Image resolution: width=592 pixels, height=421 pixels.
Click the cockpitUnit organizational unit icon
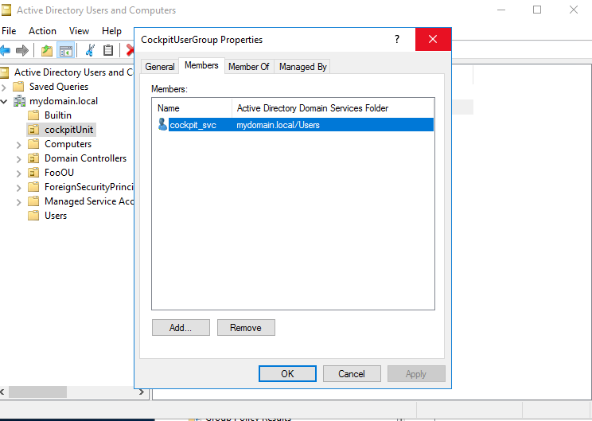pos(33,130)
